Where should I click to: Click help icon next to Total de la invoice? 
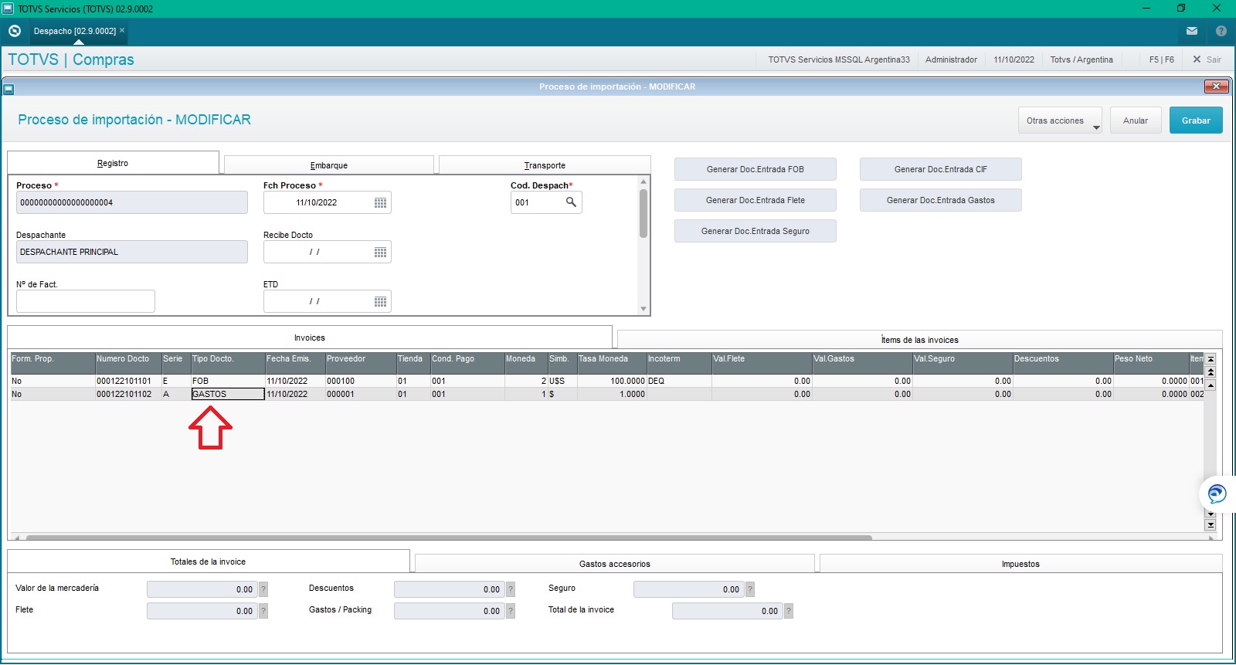789,611
